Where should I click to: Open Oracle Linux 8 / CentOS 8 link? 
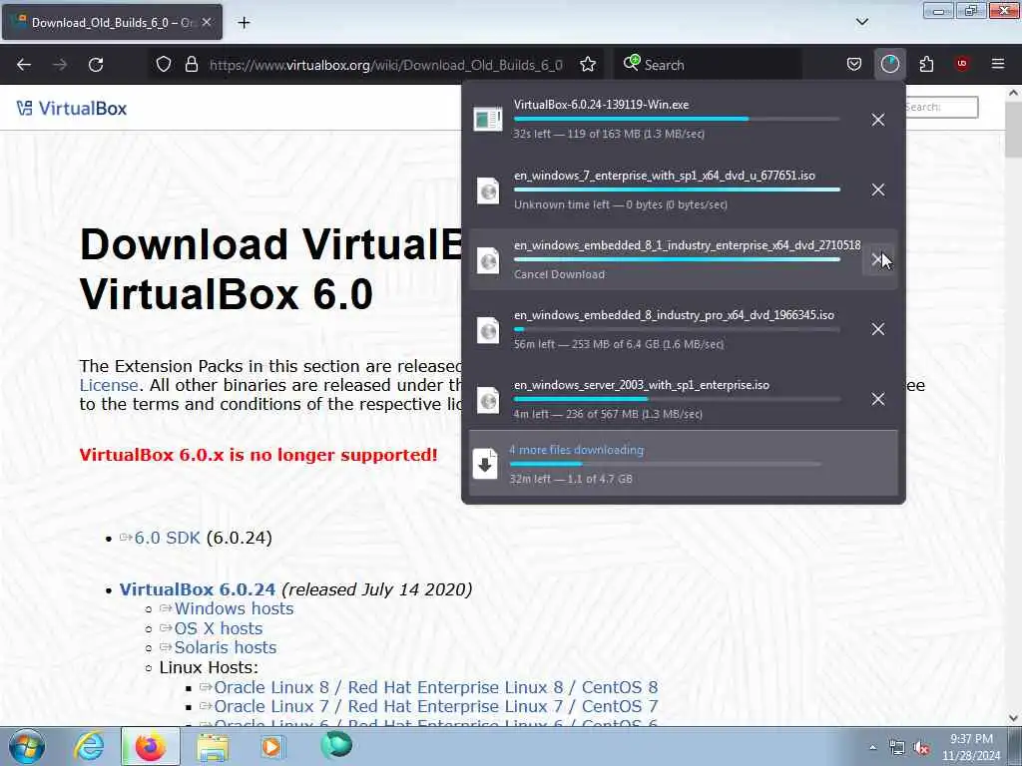click(x=435, y=687)
